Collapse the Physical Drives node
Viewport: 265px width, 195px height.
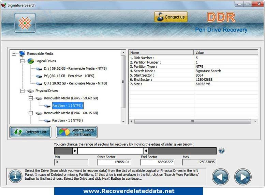point(22,91)
